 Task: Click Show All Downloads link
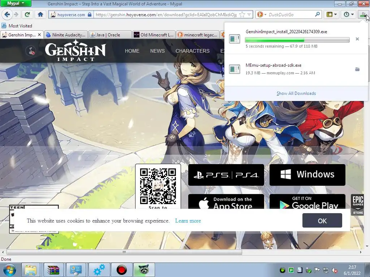pyautogui.click(x=296, y=93)
